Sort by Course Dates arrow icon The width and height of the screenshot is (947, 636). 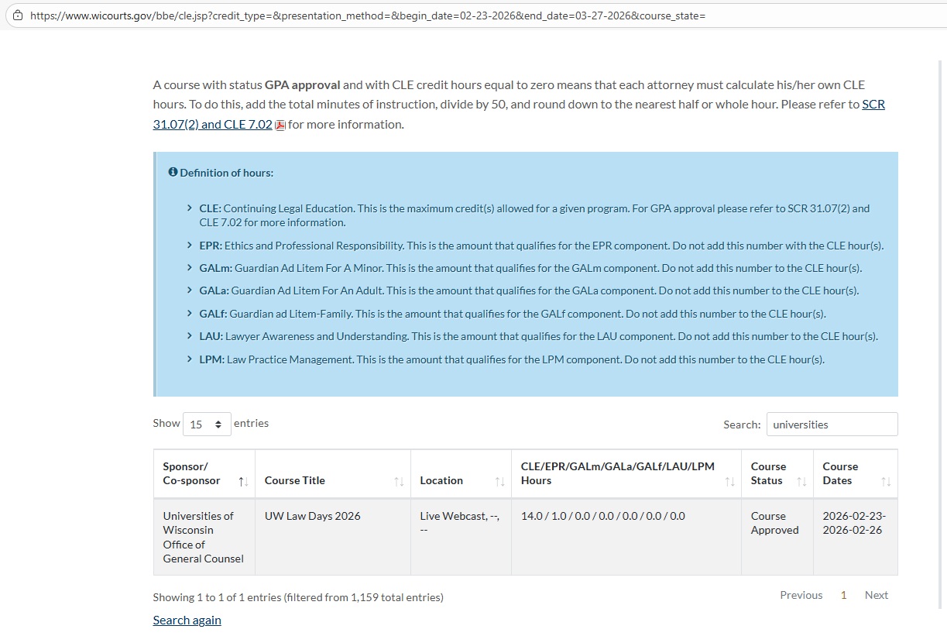tap(886, 482)
